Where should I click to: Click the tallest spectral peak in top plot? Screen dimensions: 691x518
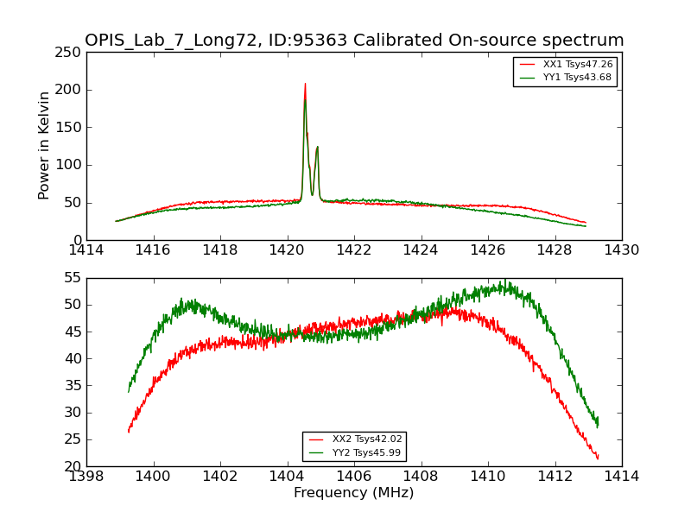pos(305,85)
